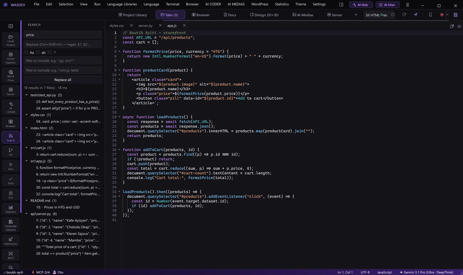The width and height of the screenshot is (463, 275).
Task: Click the Replace all button
Action: (x=63, y=80)
